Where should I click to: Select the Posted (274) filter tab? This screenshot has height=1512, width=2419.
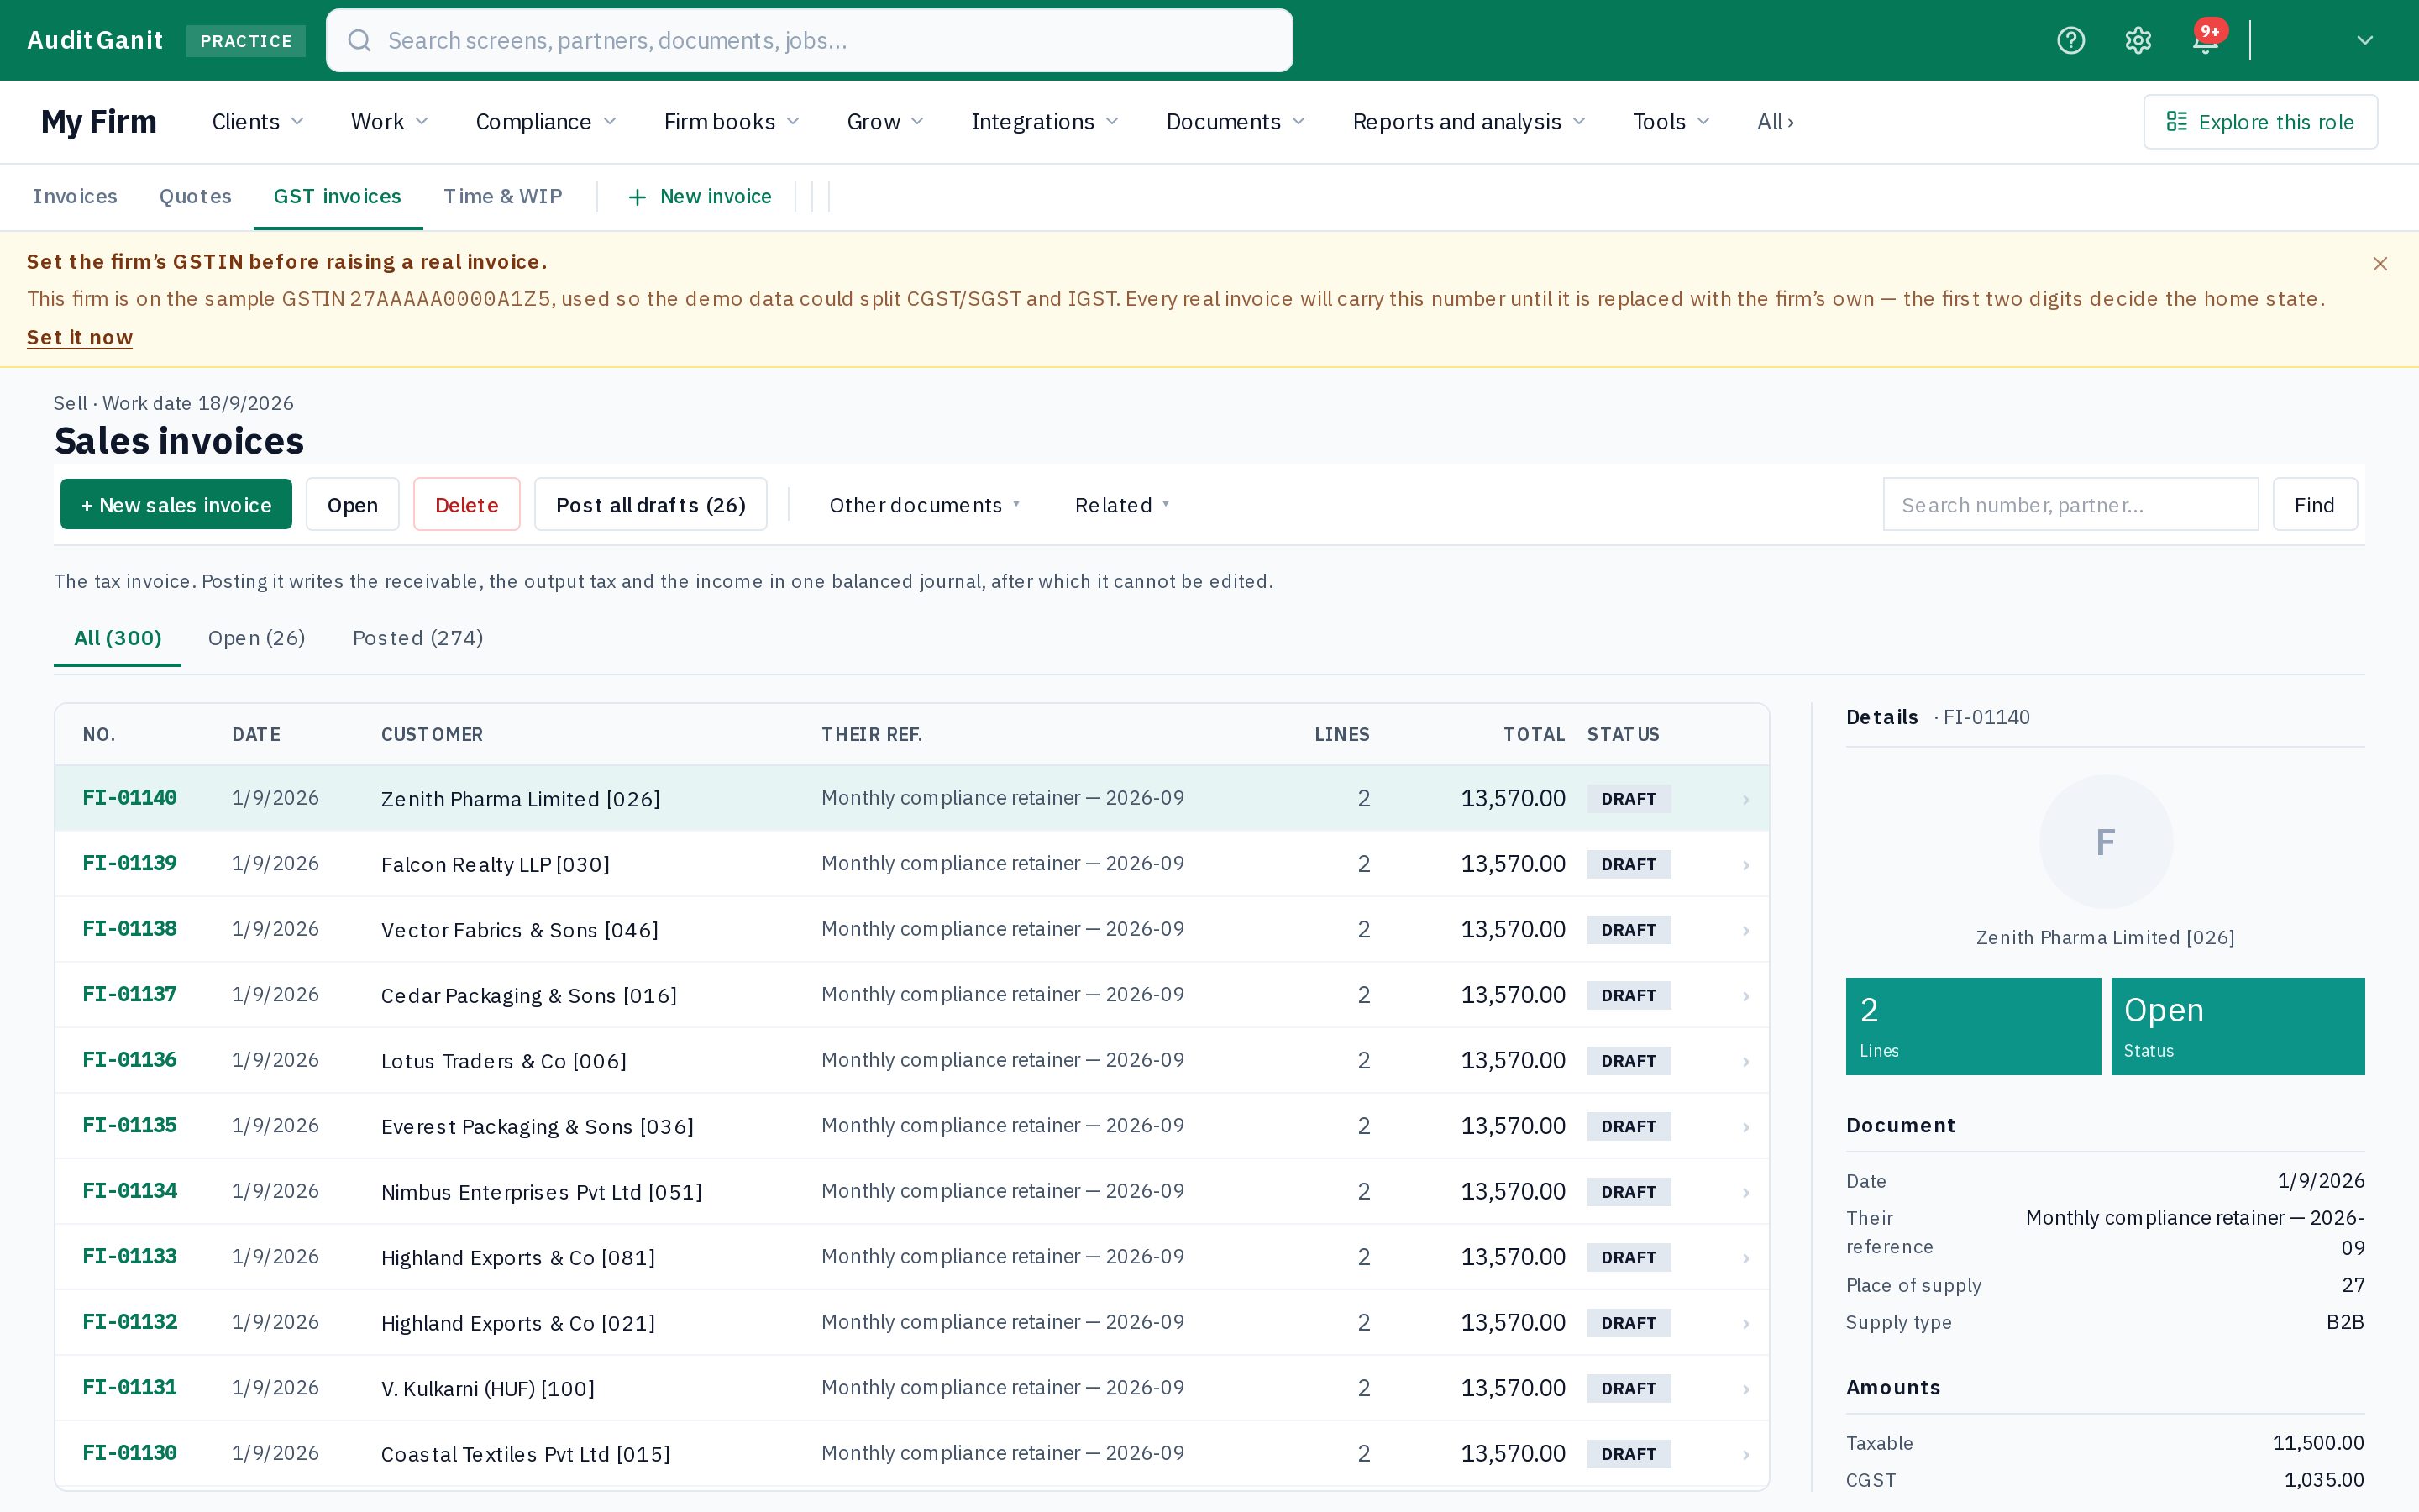pos(417,638)
